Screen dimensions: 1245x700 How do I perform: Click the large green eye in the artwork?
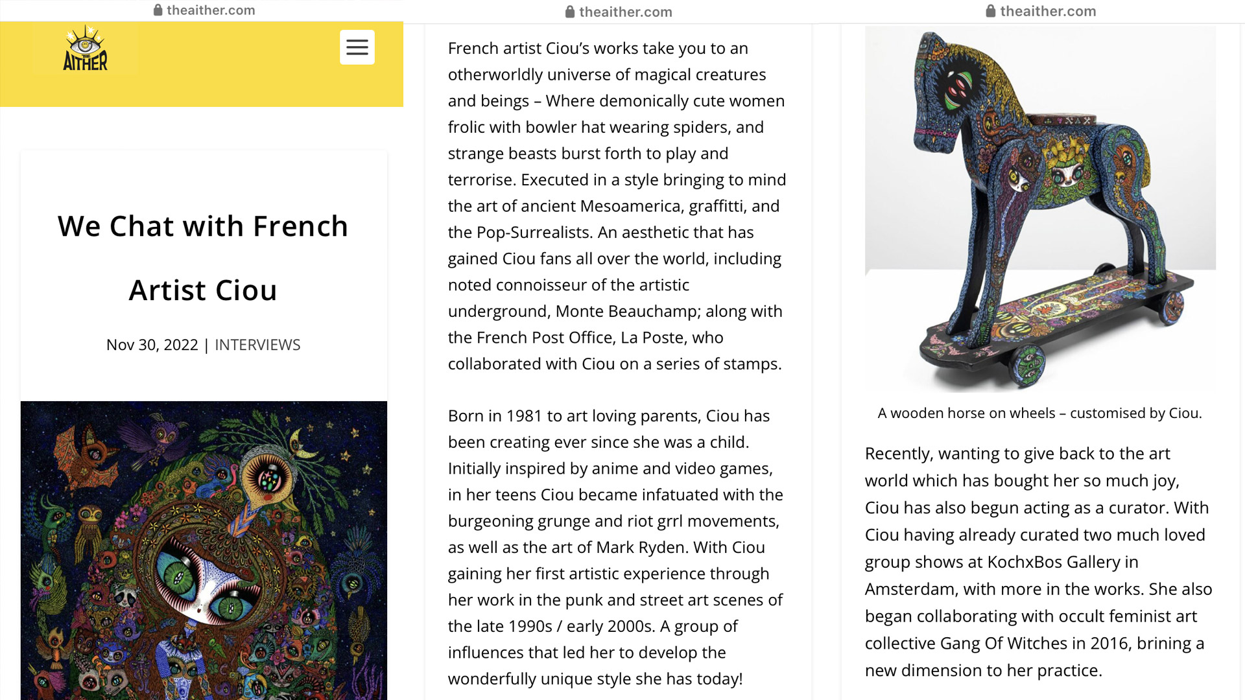point(175,571)
